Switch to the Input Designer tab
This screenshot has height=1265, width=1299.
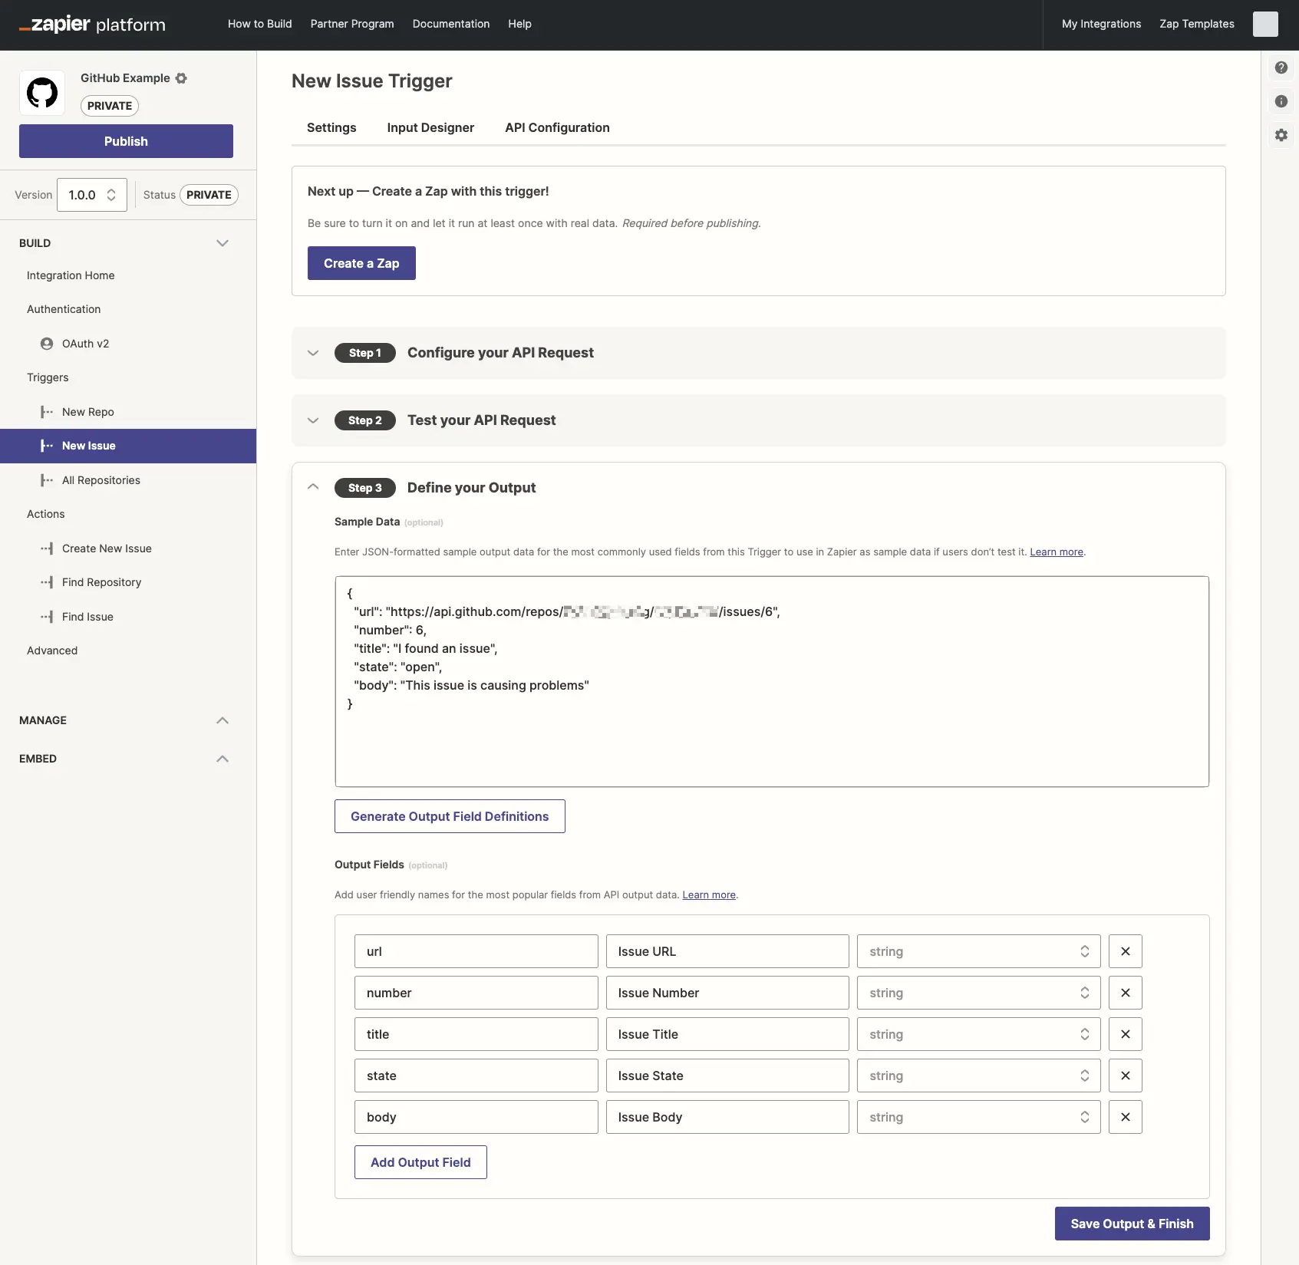tap(430, 127)
